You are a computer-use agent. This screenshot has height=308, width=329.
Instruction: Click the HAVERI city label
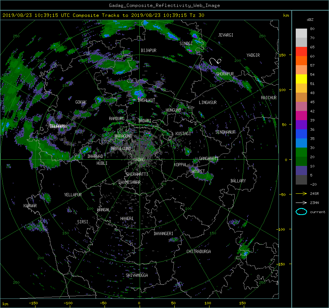[127, 219]
